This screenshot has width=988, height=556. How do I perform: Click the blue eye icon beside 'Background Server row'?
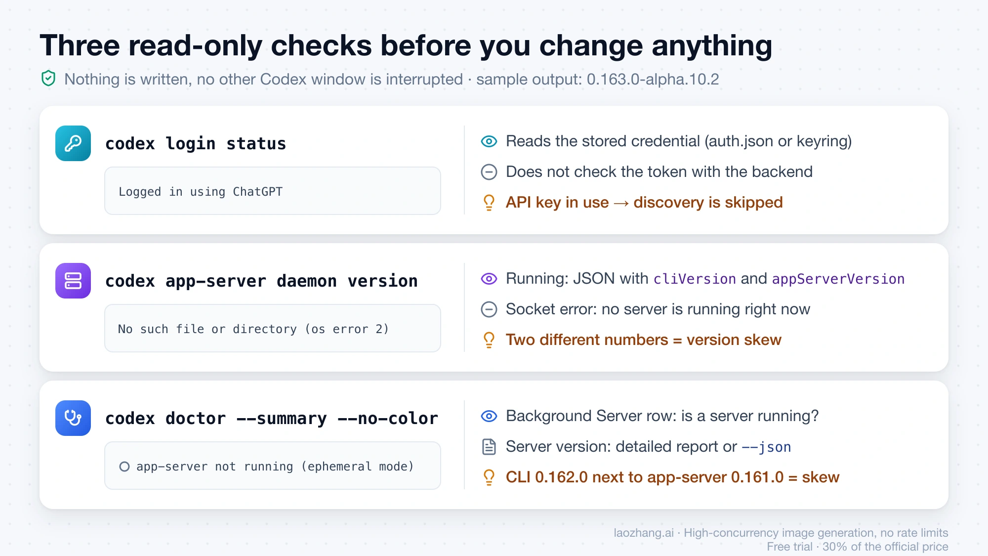click(489, 416)
